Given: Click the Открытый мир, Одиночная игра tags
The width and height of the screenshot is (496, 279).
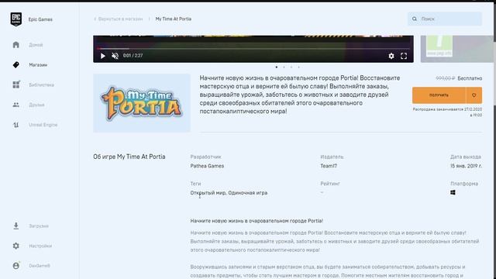Looking at the screenshot, I should click(229, 193).
